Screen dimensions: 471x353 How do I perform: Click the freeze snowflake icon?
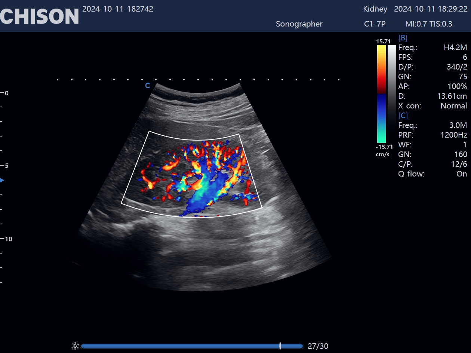[75, 346]
